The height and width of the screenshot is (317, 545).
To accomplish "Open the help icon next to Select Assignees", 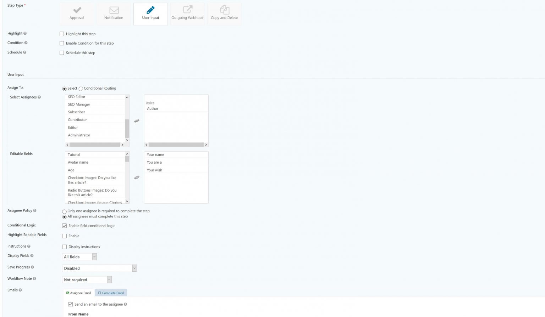I will (39, 97).
